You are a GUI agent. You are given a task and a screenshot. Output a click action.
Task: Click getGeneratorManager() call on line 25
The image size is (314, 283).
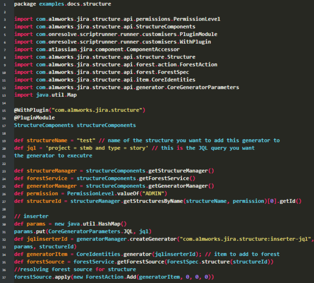(x=181, y=186)
